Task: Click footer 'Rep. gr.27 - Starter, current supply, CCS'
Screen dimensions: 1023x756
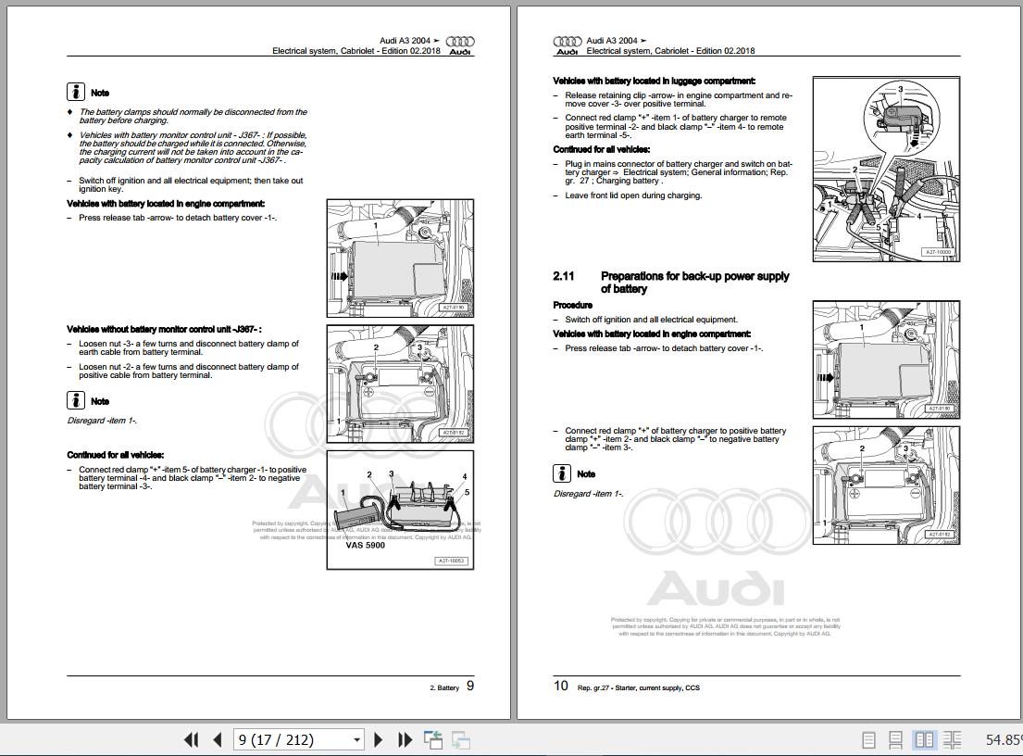Action: click(638, 687)
